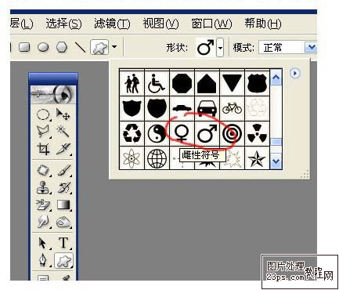Select the five-point star shape

coord(257,158)
